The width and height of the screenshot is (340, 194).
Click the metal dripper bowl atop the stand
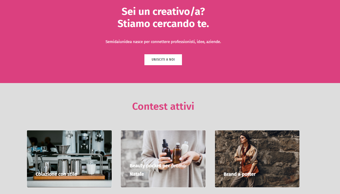[x=62, y=149]
